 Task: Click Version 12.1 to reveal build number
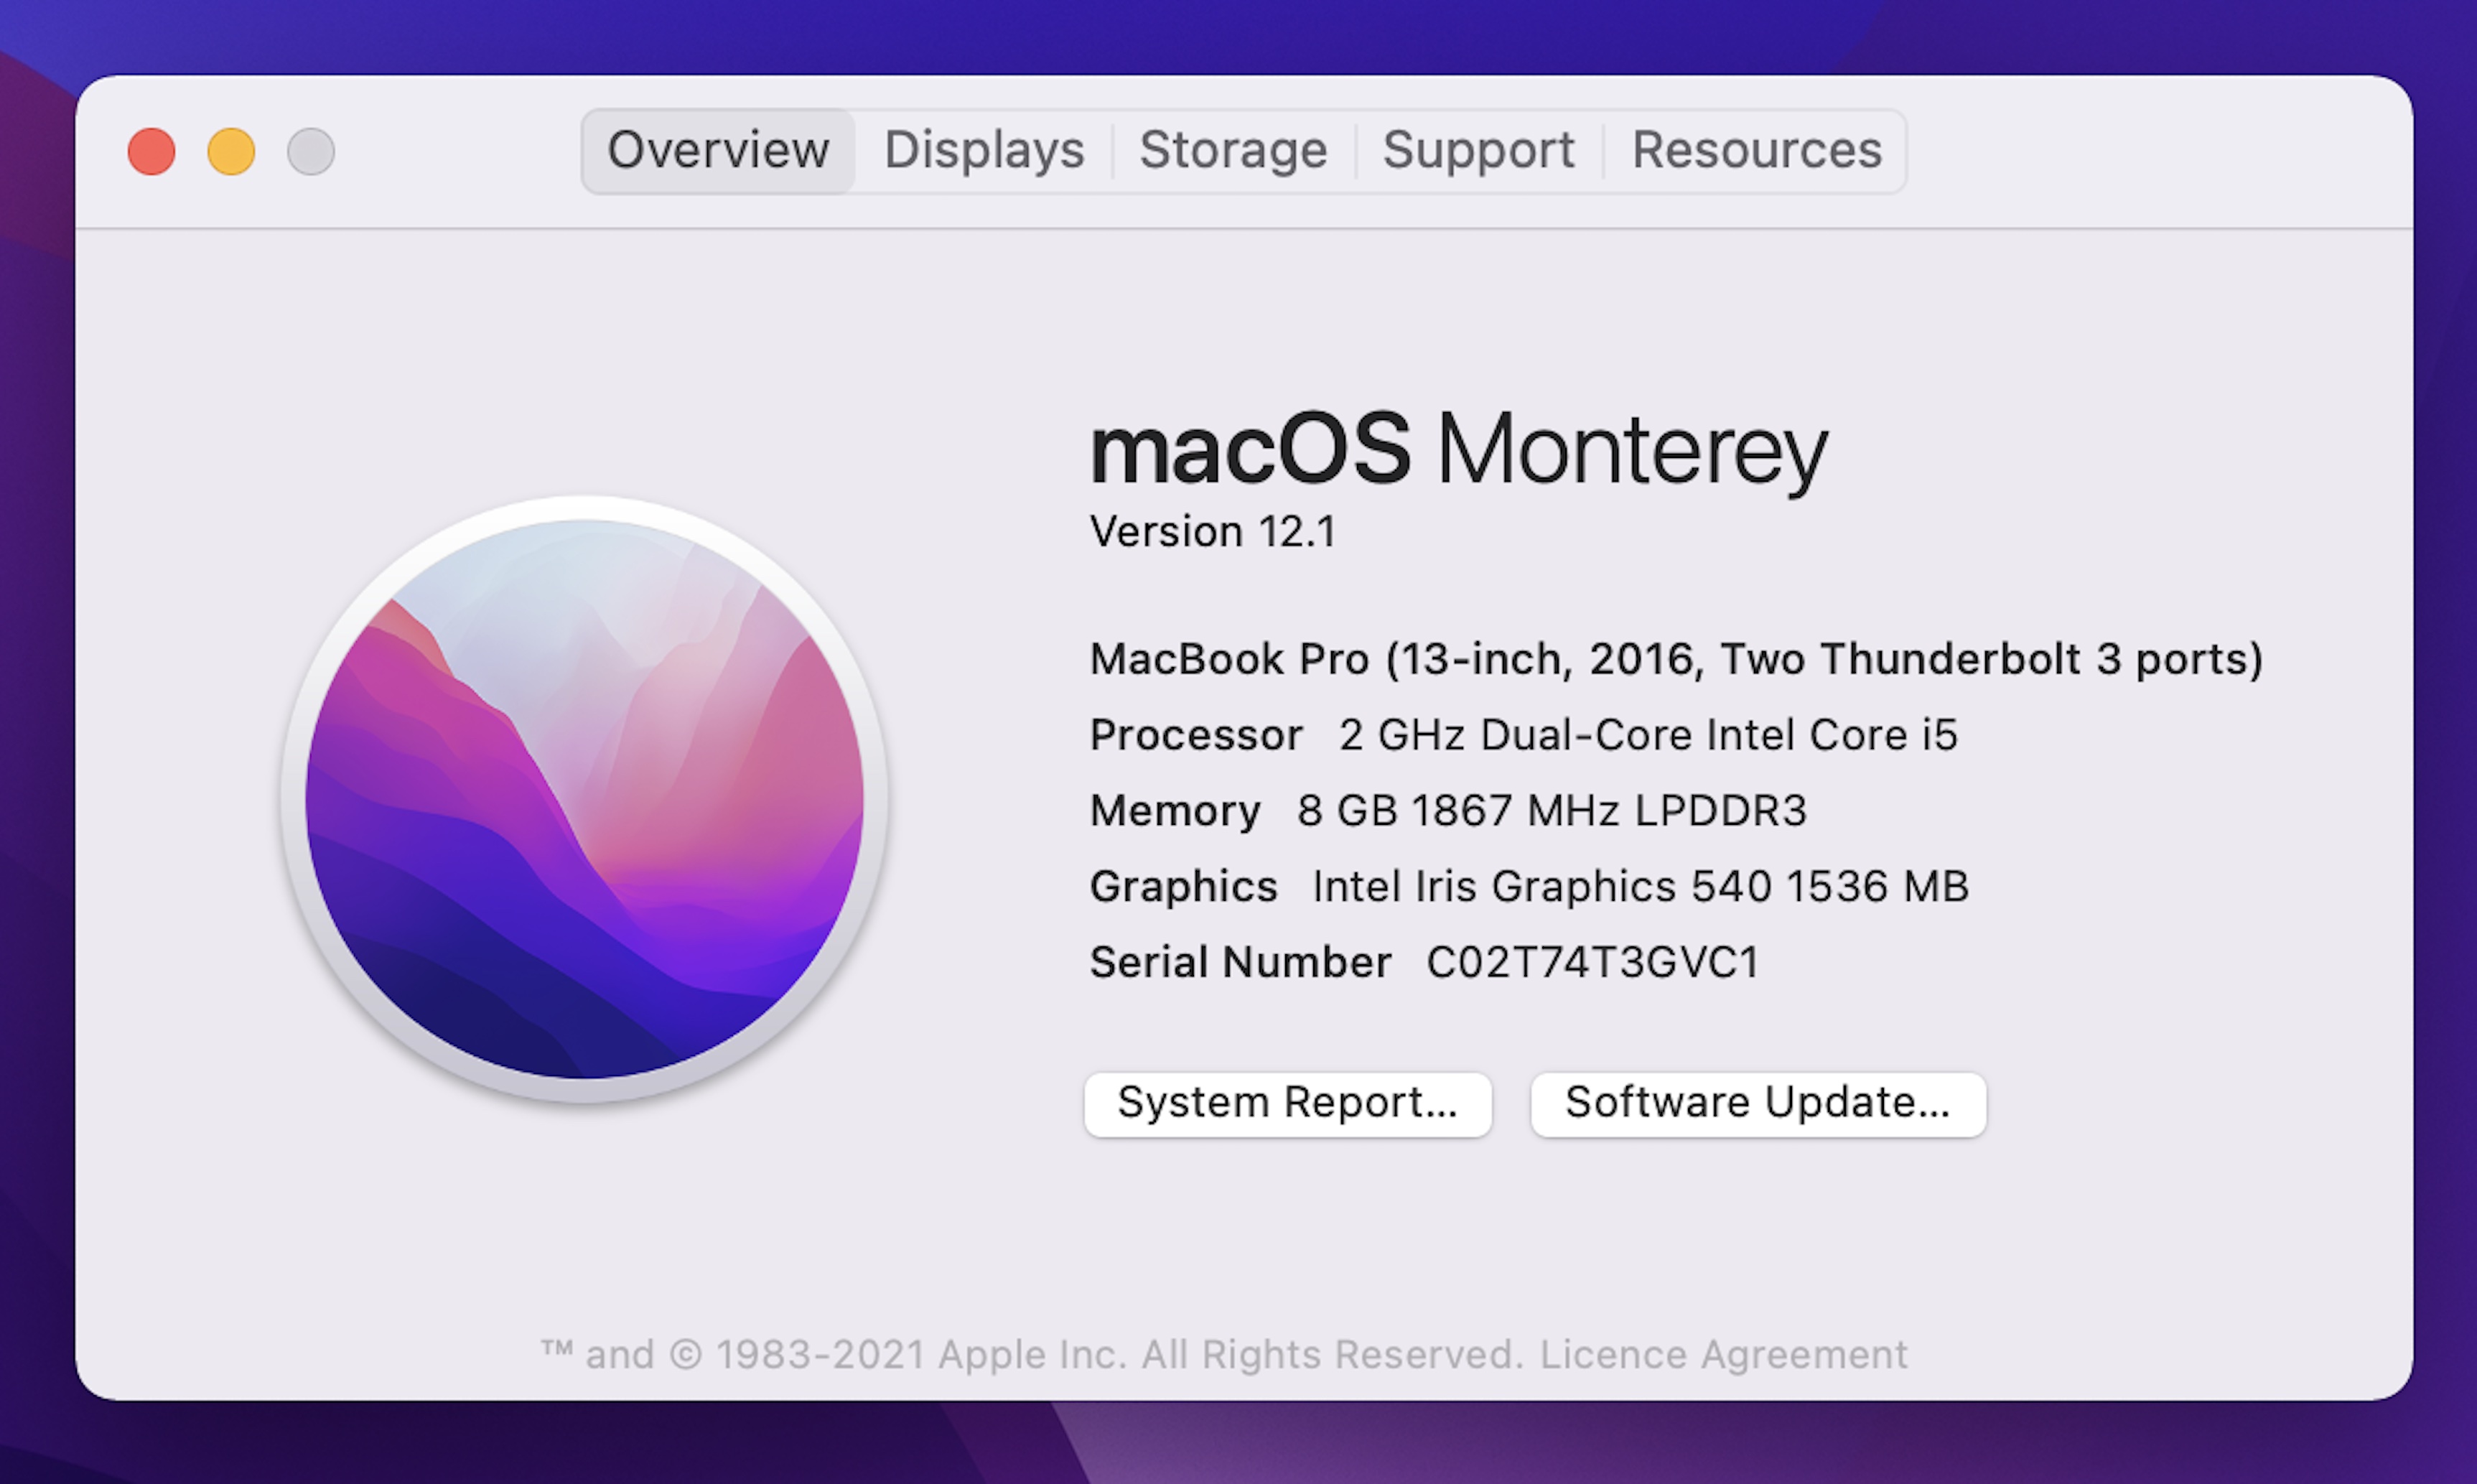pos(1212,532)
